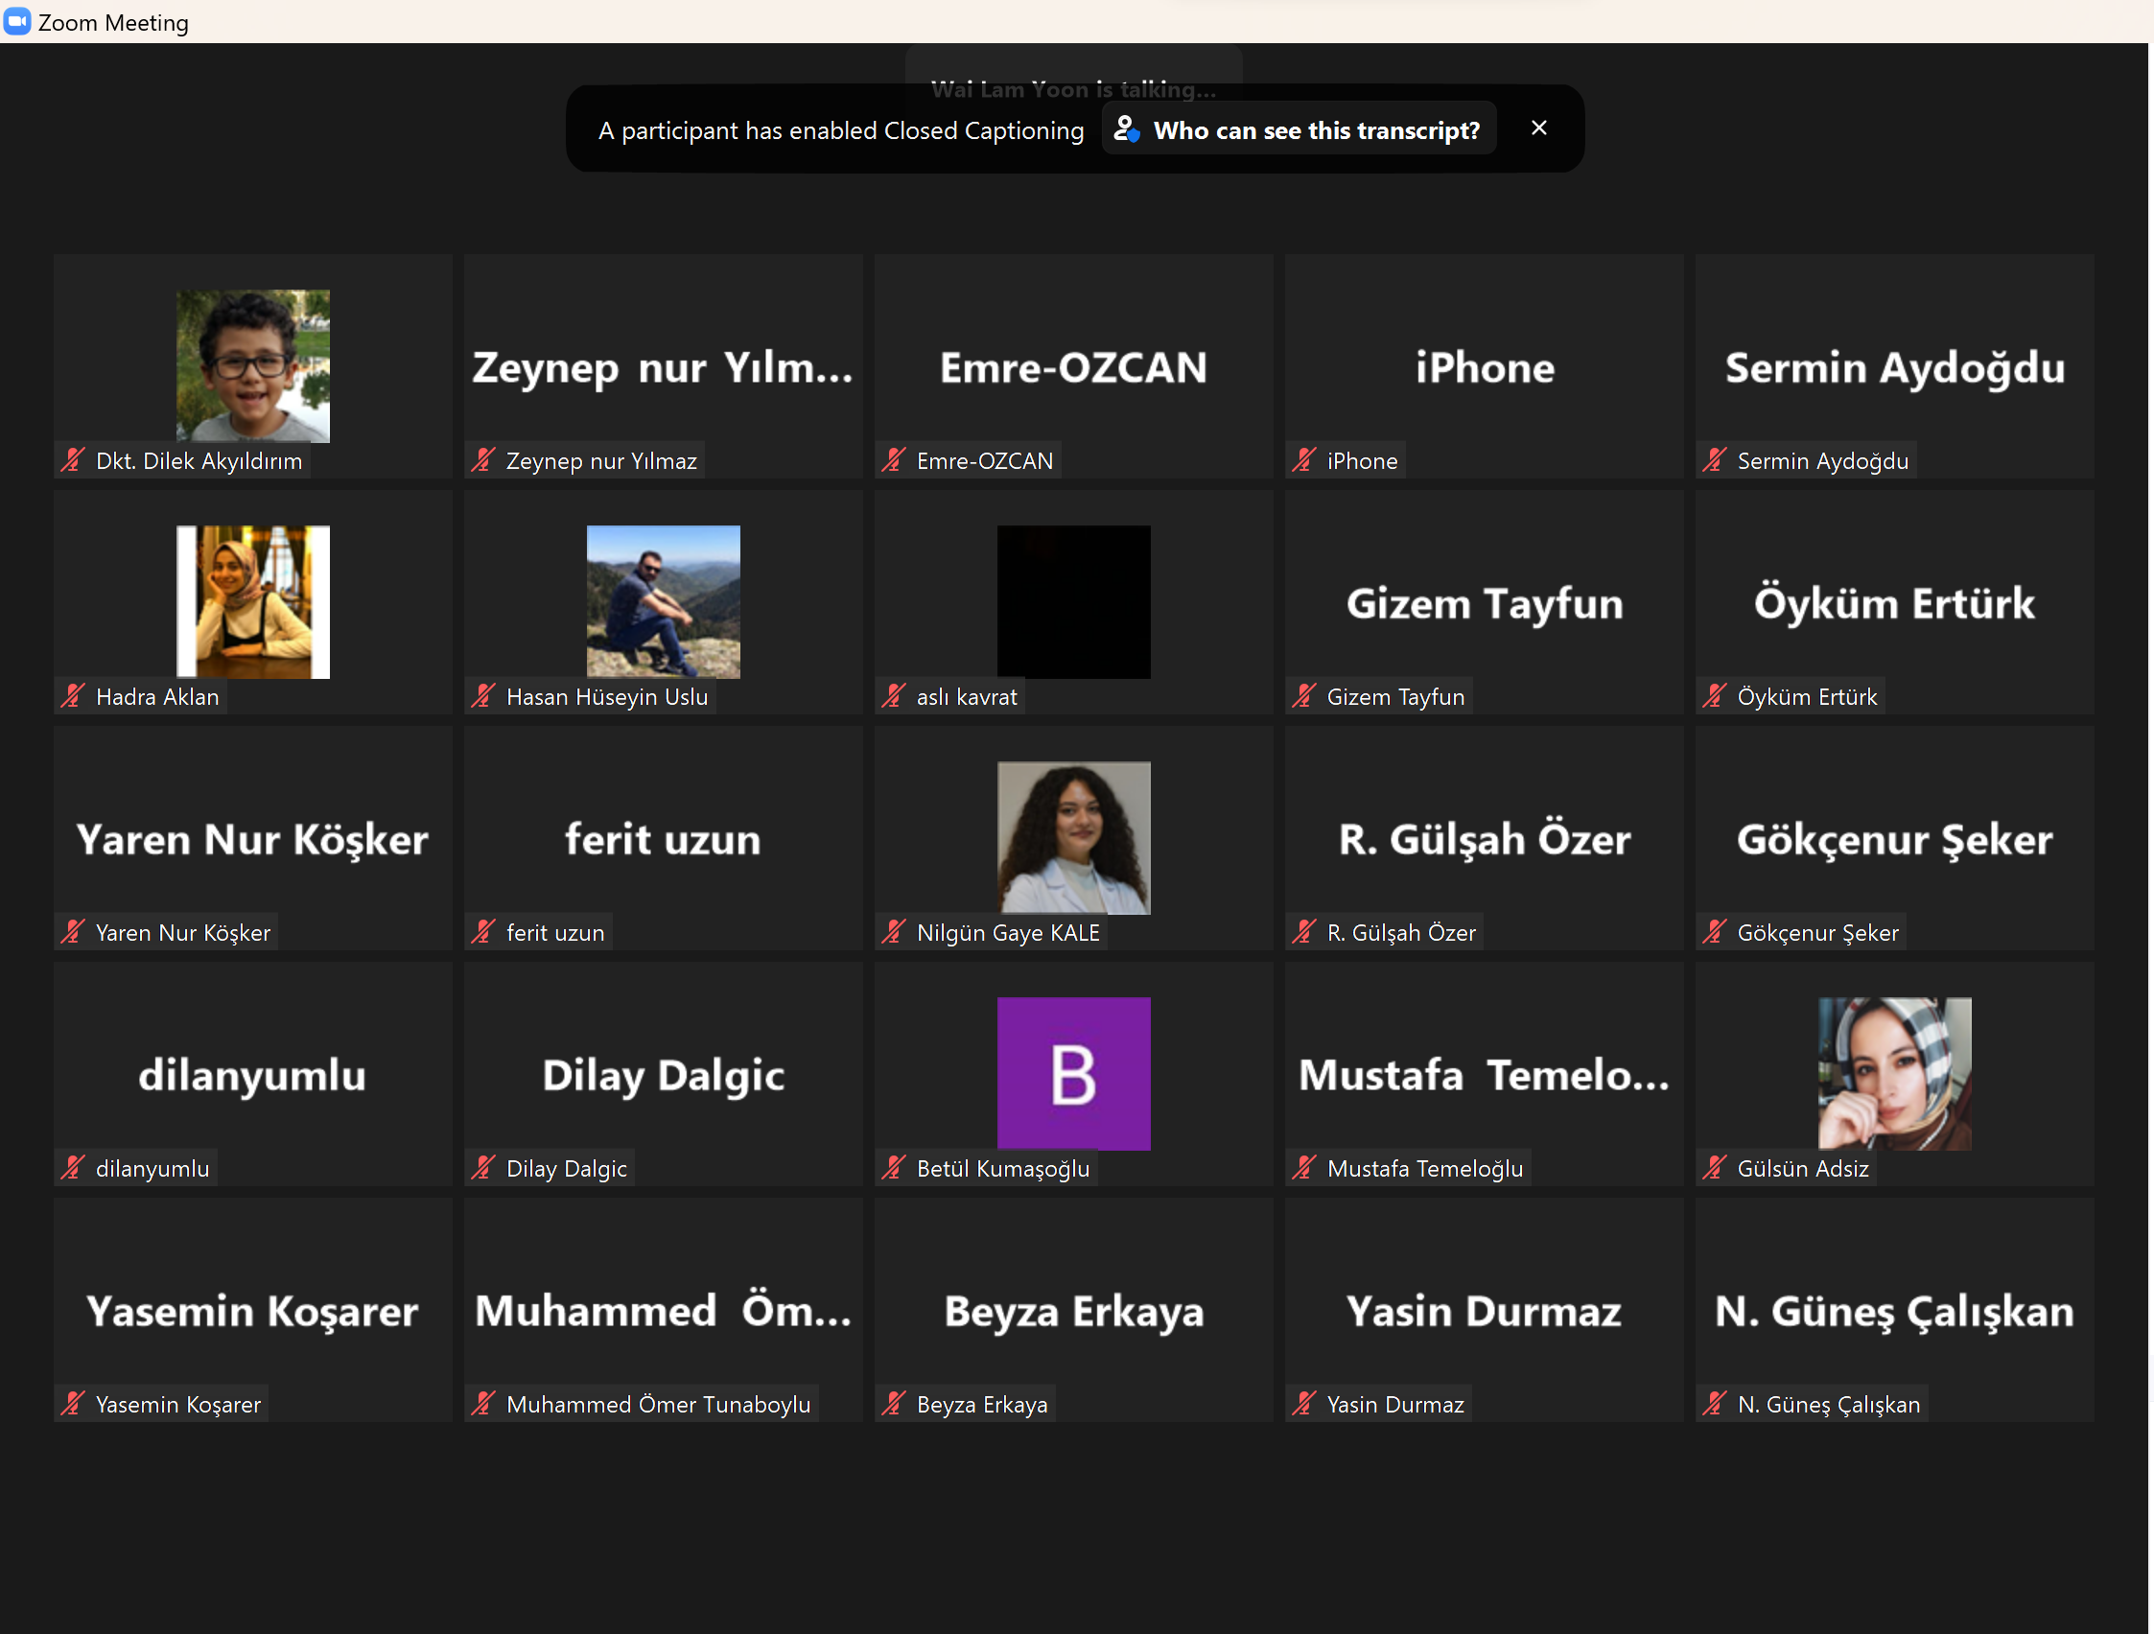Click muted mic icon beside Dilay Dalgic

coord(484,1168)
